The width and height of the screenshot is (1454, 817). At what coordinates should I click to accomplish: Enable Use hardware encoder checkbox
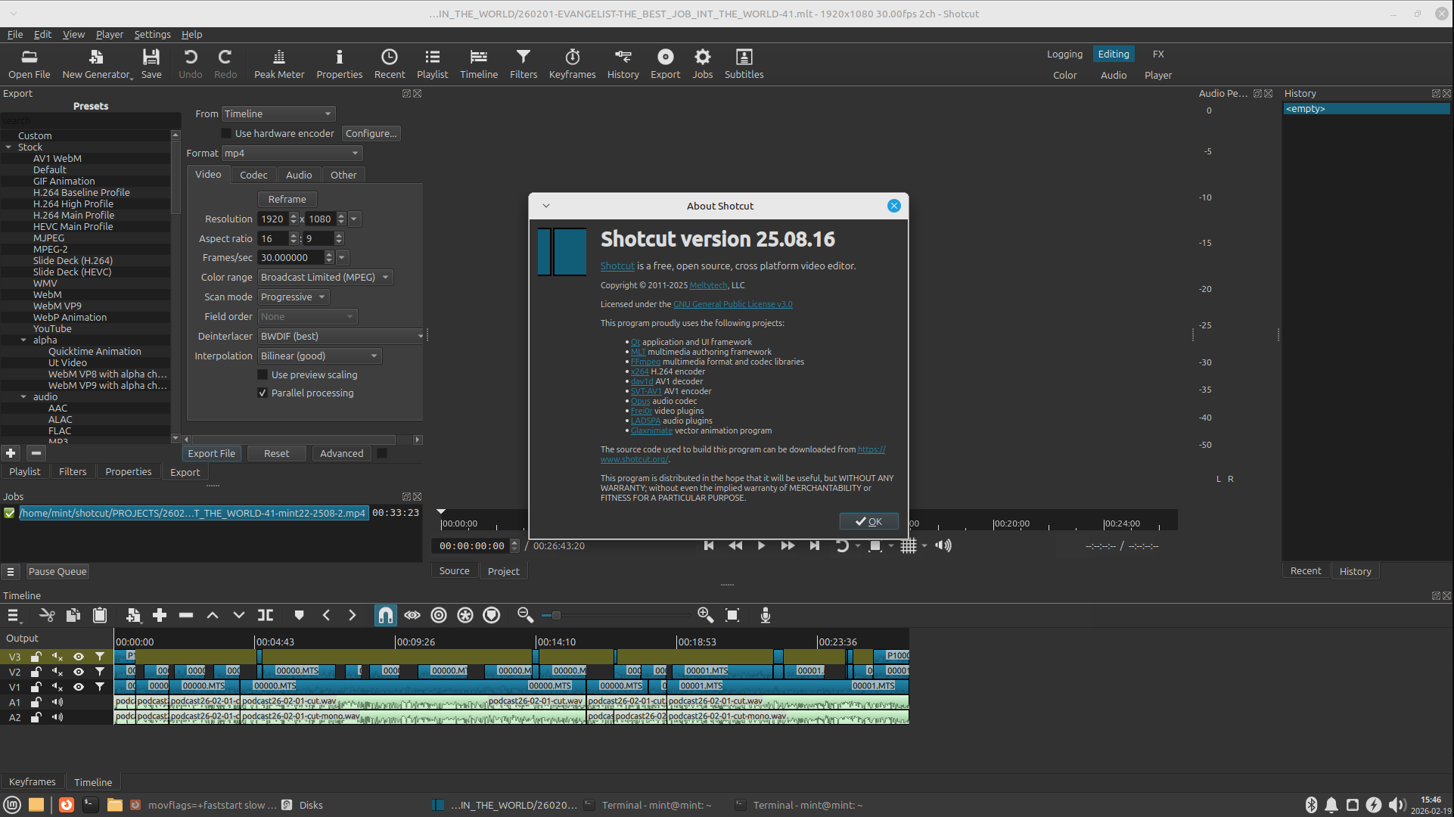coord(226,133)
